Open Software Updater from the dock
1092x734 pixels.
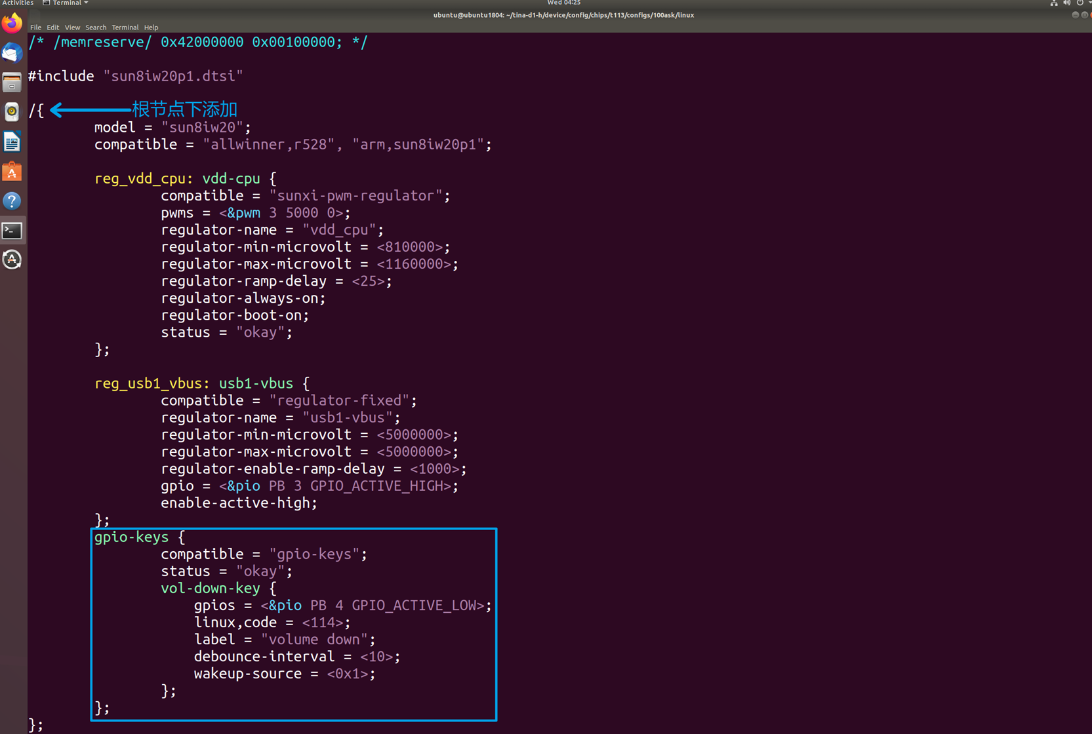pos(12,260)
